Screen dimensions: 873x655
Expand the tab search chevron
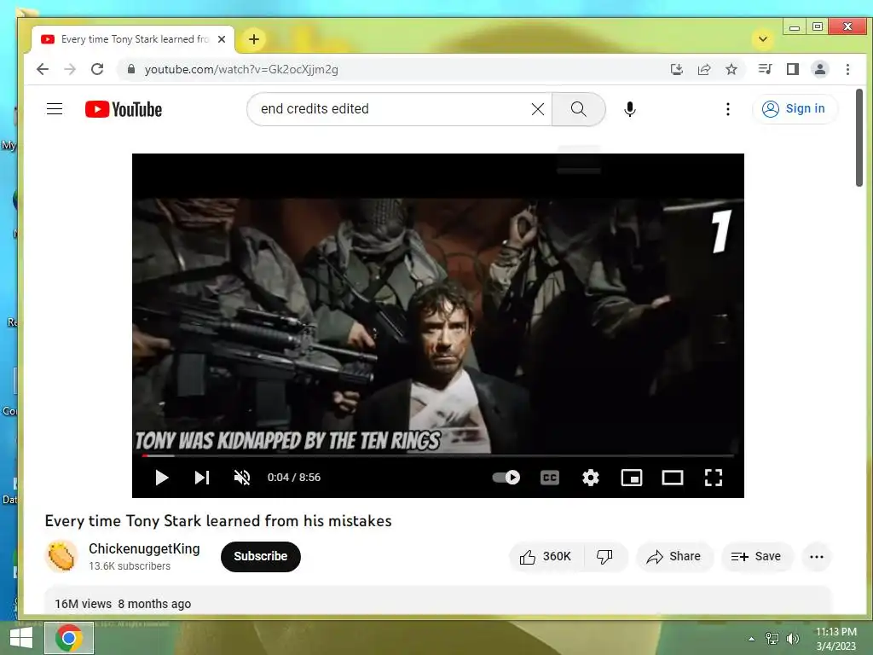tap(763, 39)
